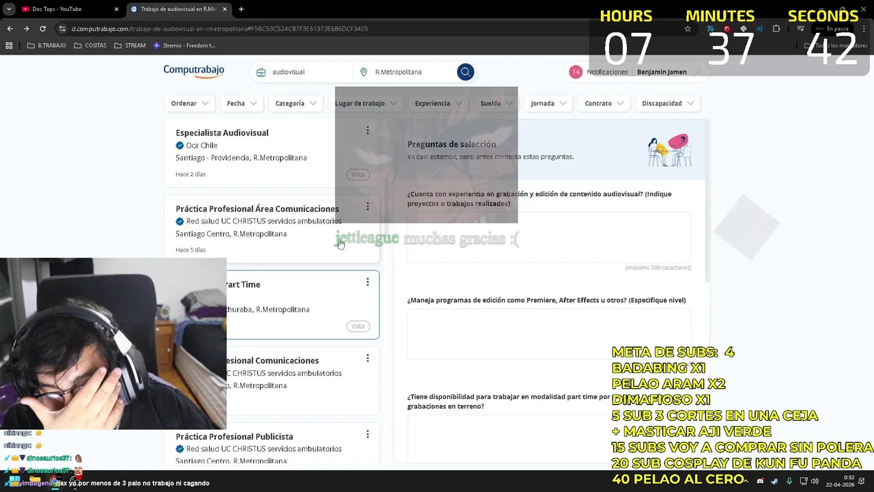
Task: Bookmark this page with the star icon
Action: pyautogui.click(x=688, y=29)
